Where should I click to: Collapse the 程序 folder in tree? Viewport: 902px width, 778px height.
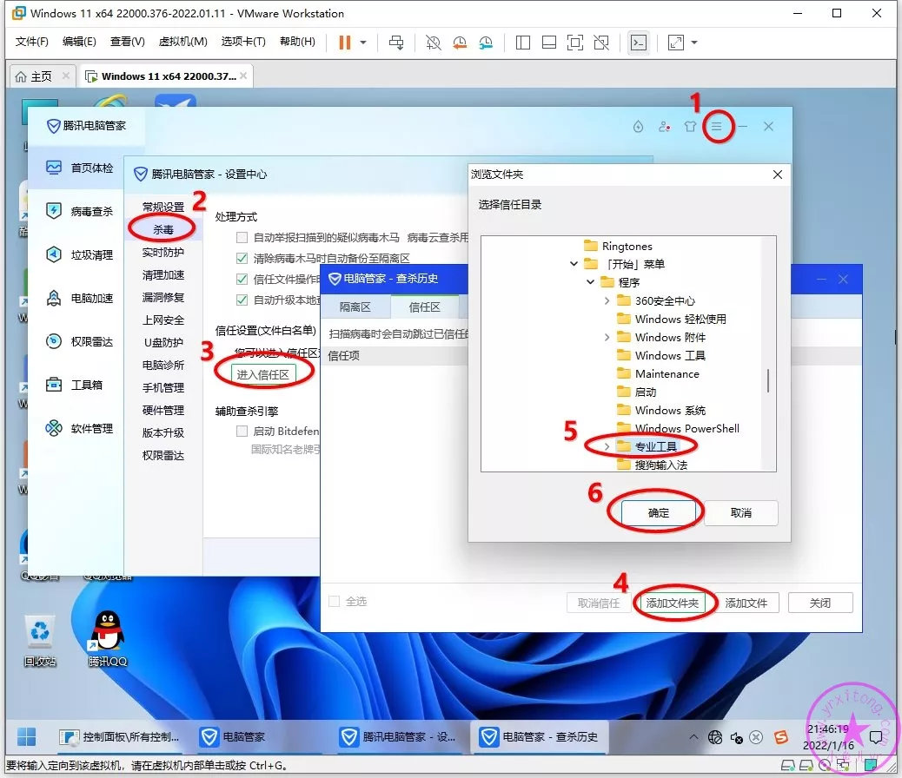590,282
